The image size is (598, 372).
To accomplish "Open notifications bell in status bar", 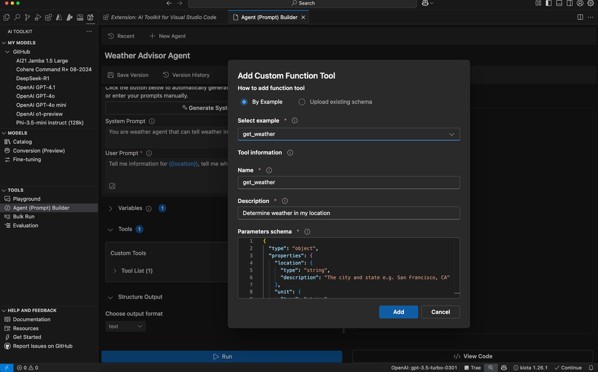I will click(591, 368).
